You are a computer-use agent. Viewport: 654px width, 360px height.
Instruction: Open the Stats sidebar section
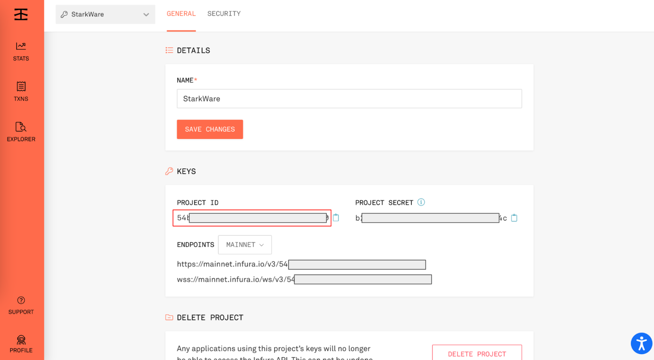point(21,52)
